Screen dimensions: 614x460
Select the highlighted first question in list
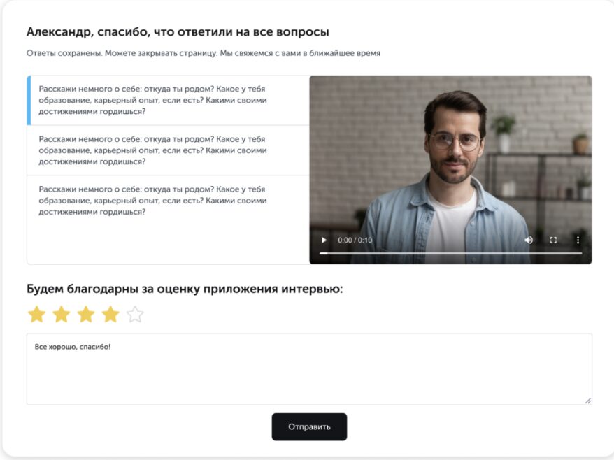(169, 100)
